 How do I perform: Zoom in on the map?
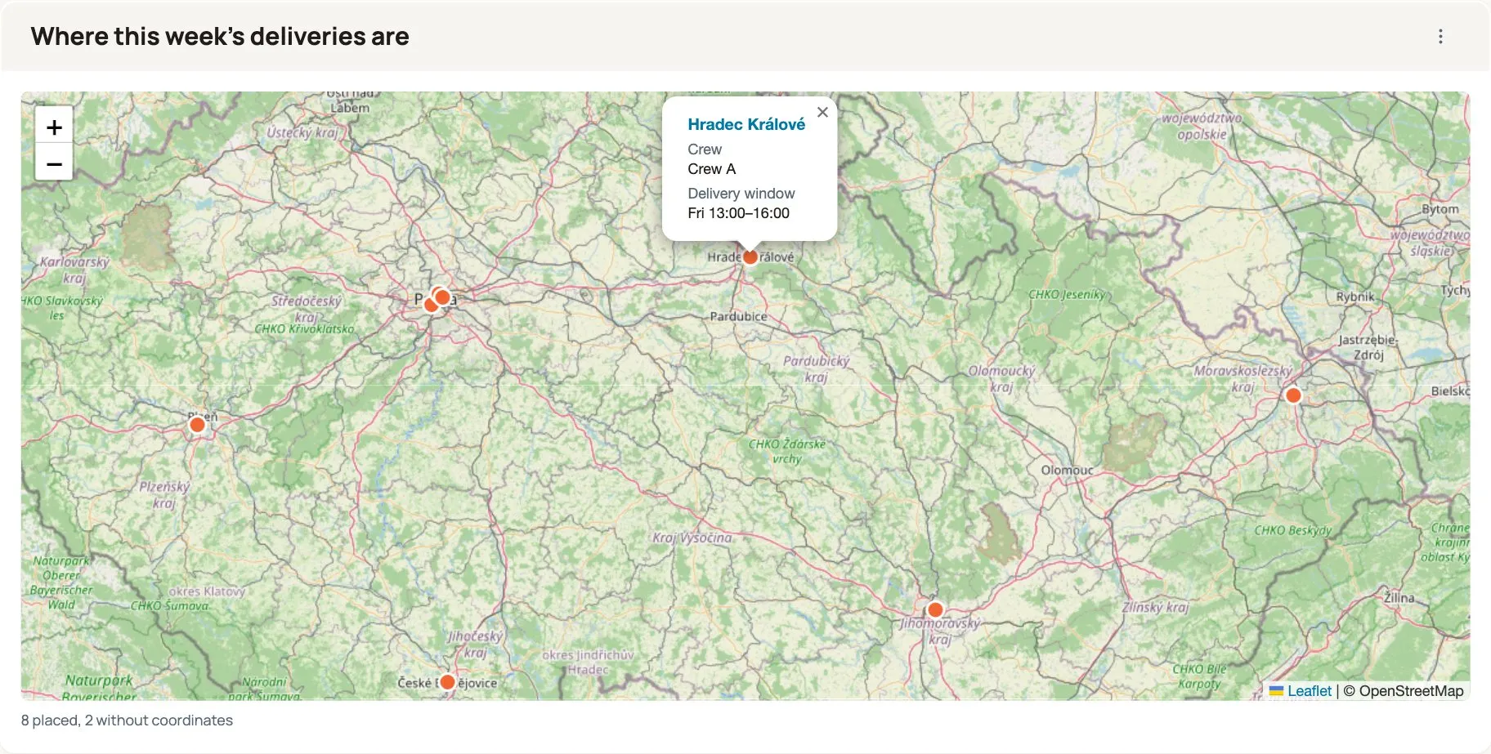(x=54, y=127)
